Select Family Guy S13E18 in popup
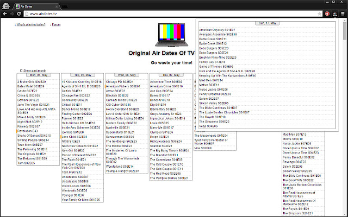The height and width of the screenshot is (217, 348). coord(212,62)
